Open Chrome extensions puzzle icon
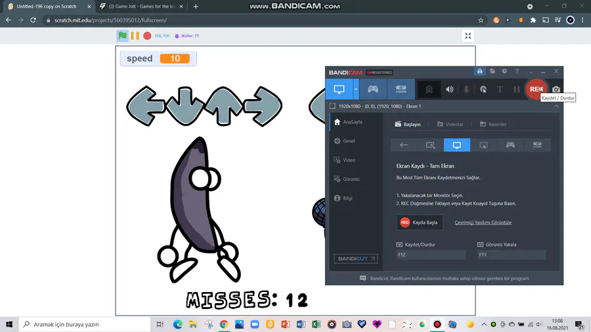 coord(533,20)
